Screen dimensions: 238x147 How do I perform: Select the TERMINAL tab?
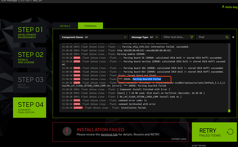pyautogui.click(x=90, y=26)
